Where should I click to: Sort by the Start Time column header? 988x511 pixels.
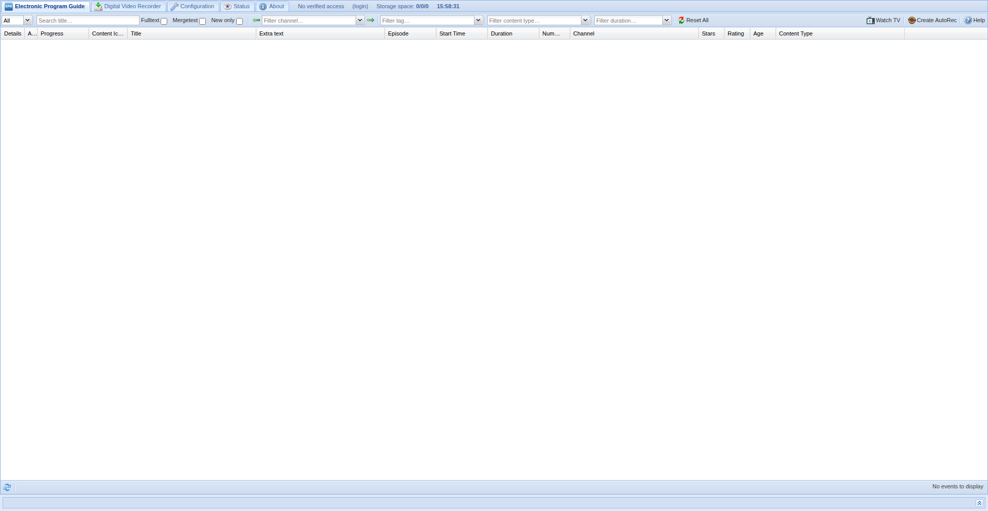pos(452,34)
